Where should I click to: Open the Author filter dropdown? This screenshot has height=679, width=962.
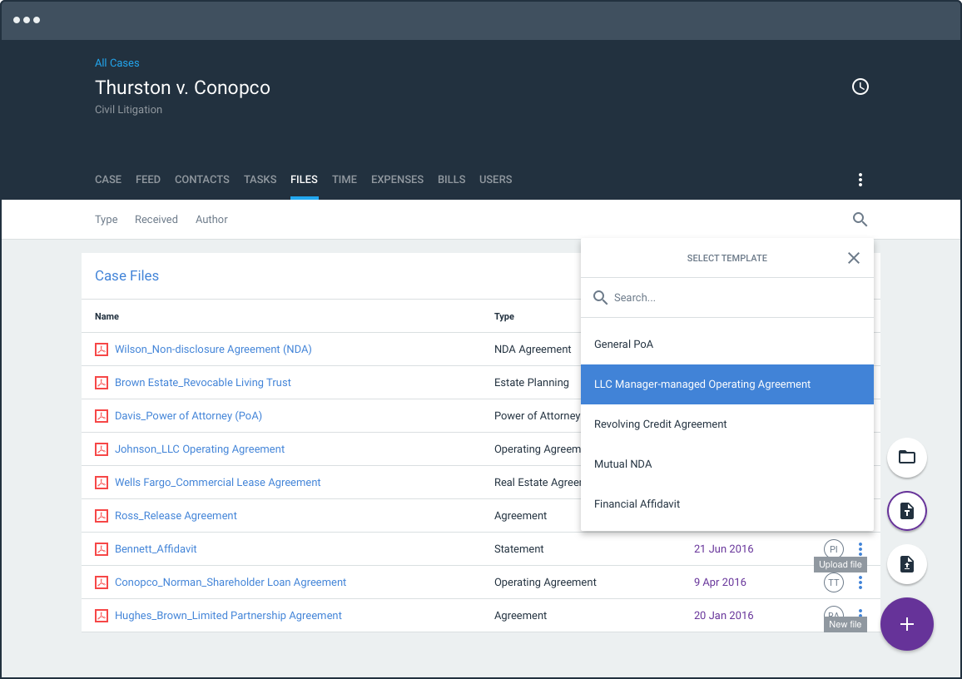(211, 219)
